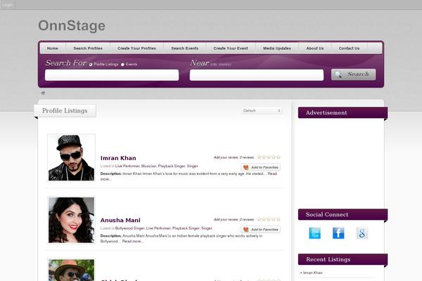Click heart icon in Imran Khan's Add to Favorites
422x281 pixels.
[245, 167]
